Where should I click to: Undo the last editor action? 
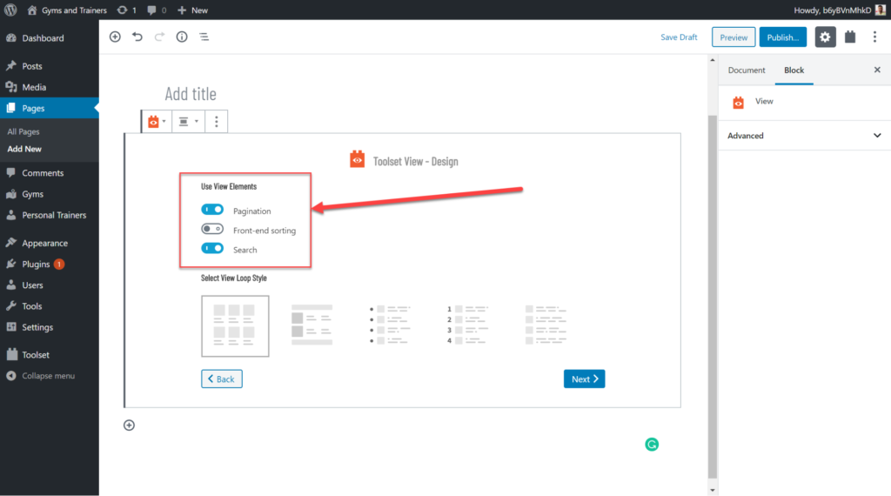[137, 37]
